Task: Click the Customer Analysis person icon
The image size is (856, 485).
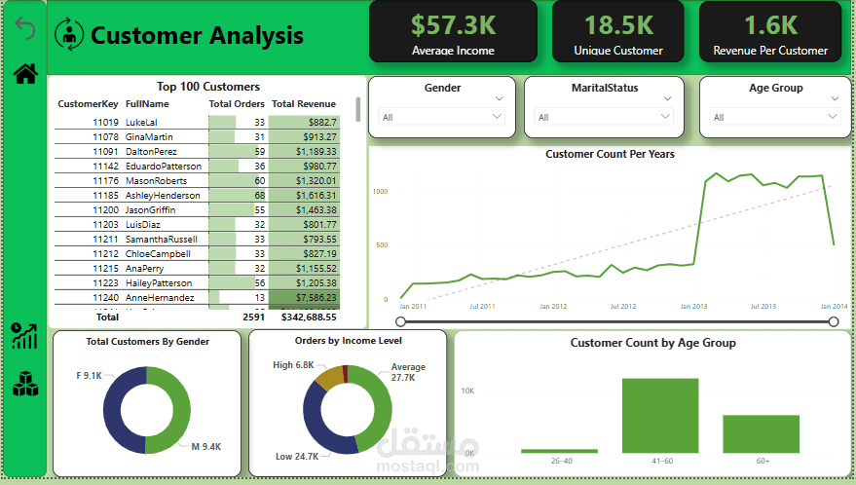Action: tap(69, 34)
